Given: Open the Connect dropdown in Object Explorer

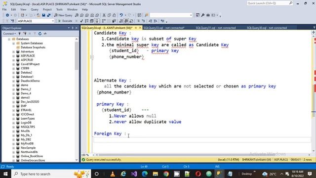Looking at the screenshot, I should pyautogui.click(x=9, y=34).
